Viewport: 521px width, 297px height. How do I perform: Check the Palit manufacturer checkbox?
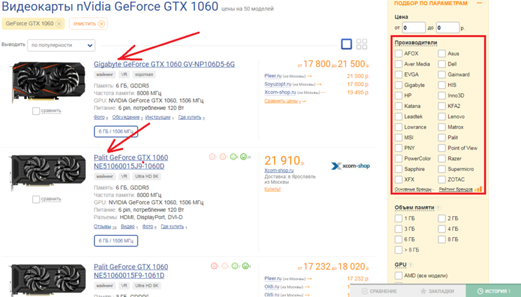(442, 138)
